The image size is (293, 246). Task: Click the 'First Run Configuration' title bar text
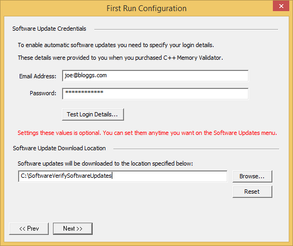point(146,8)
